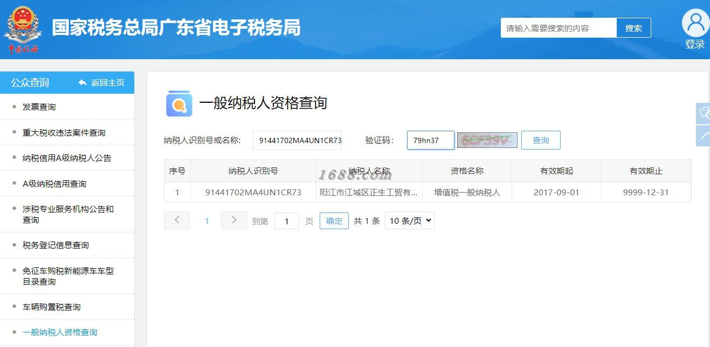The width and height of the screenshot is (710, 347).
Task: Click the 2017-09-01 date cell
Action: point(556,192)
